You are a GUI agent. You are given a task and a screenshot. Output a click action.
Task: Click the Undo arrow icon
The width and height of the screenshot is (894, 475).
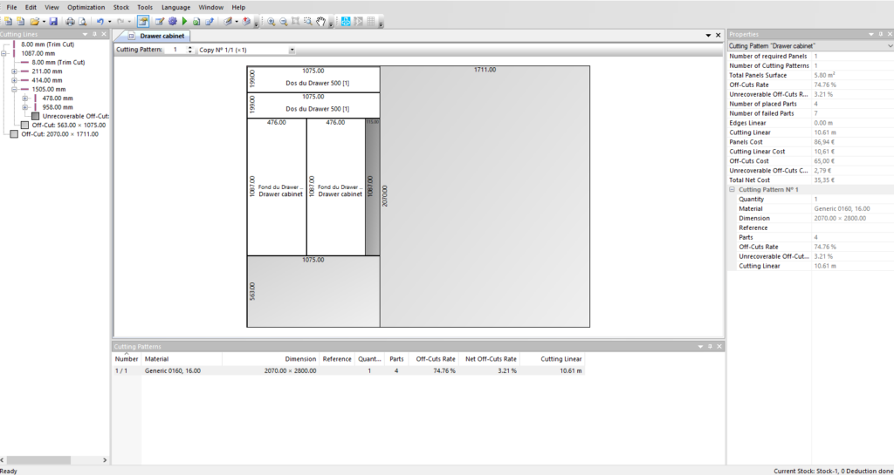[100, 22]
